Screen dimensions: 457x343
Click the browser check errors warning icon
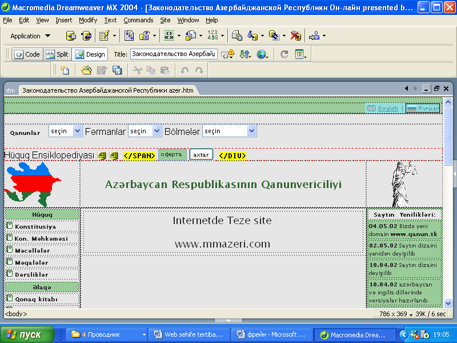[x=227, y=54]
